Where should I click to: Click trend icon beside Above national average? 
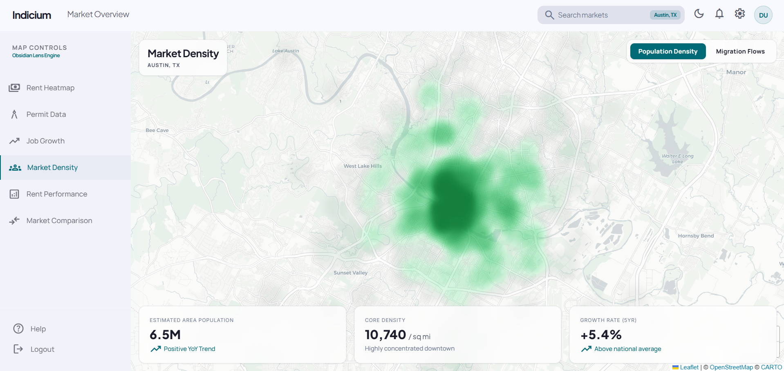[586, 349]
